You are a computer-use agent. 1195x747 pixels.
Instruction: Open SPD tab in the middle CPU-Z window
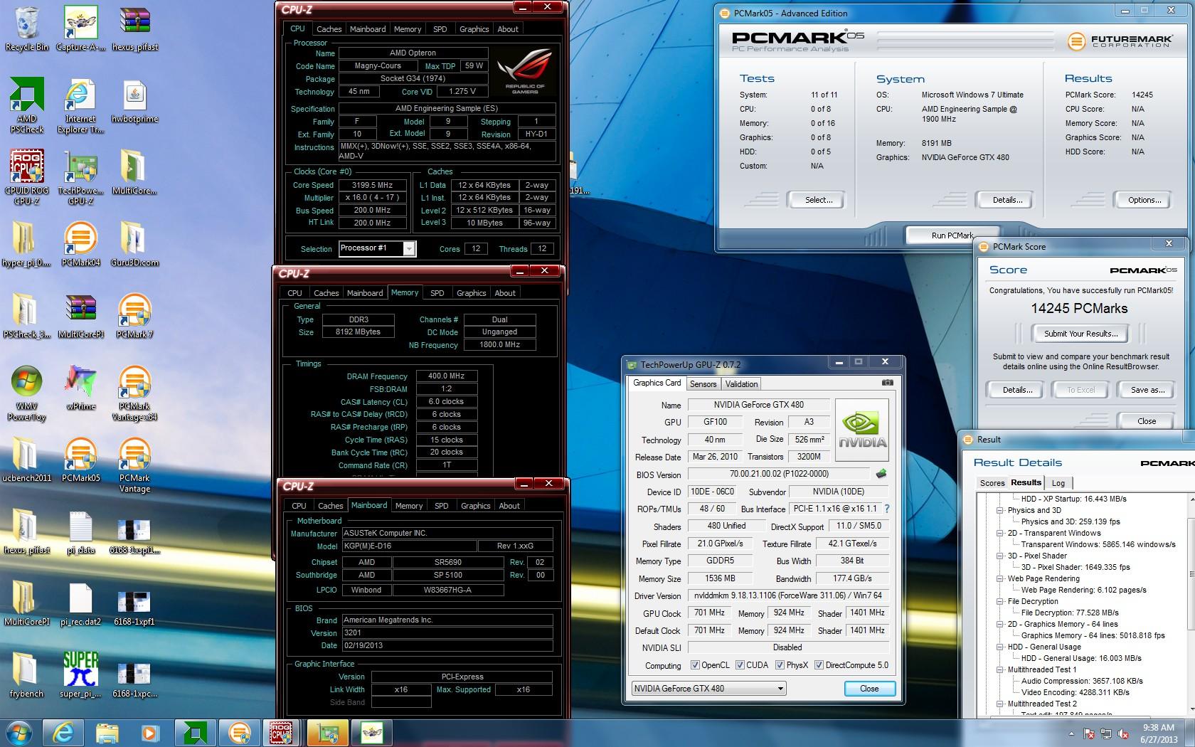tap(437, 293)
